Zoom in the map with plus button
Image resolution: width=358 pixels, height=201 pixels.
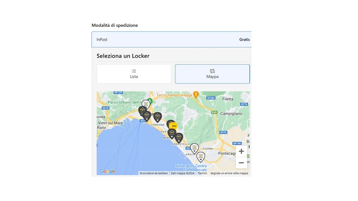(241, 151)
